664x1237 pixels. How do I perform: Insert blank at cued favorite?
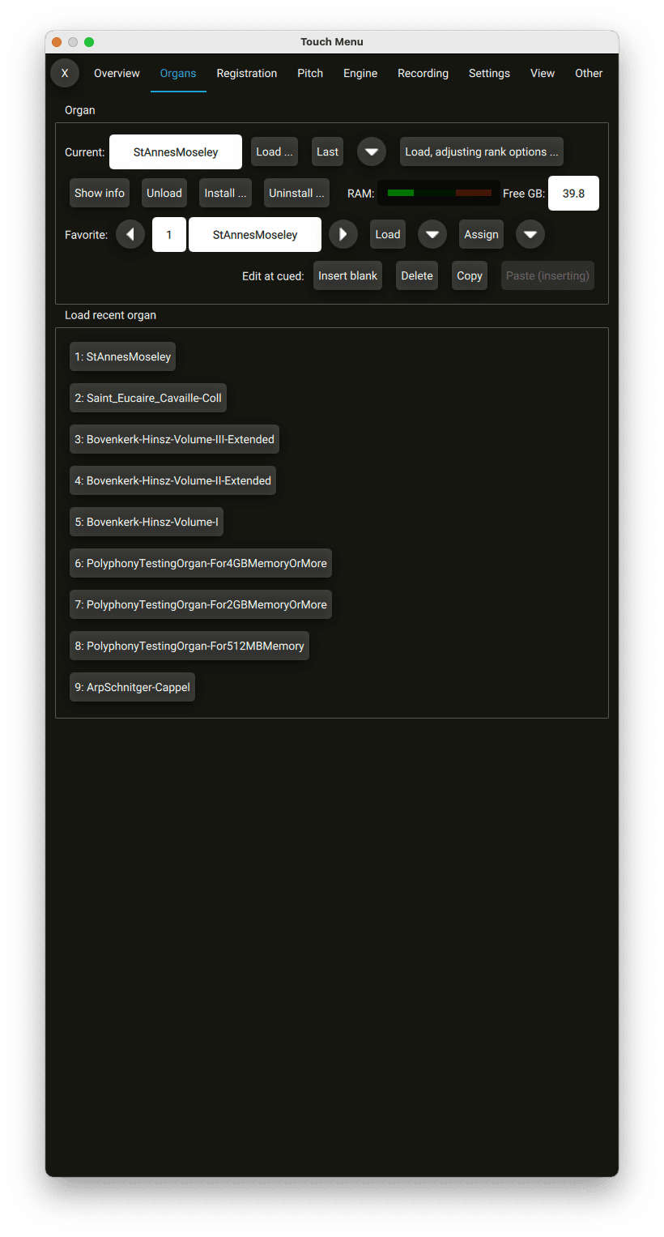(x=347, y=275)
